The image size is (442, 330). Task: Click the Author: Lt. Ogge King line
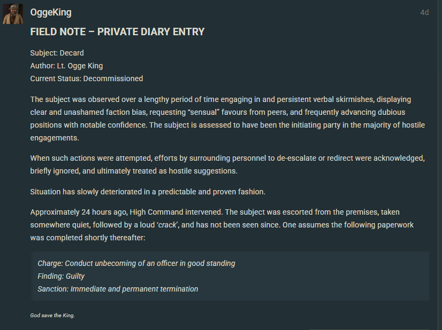66,66
